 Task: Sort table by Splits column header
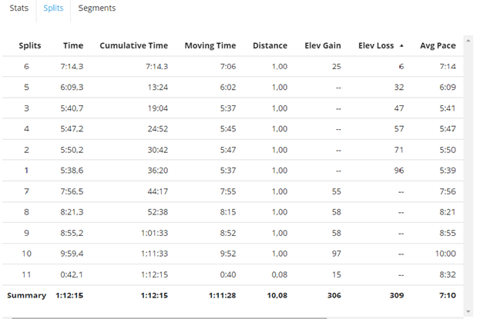coord(30,46)
